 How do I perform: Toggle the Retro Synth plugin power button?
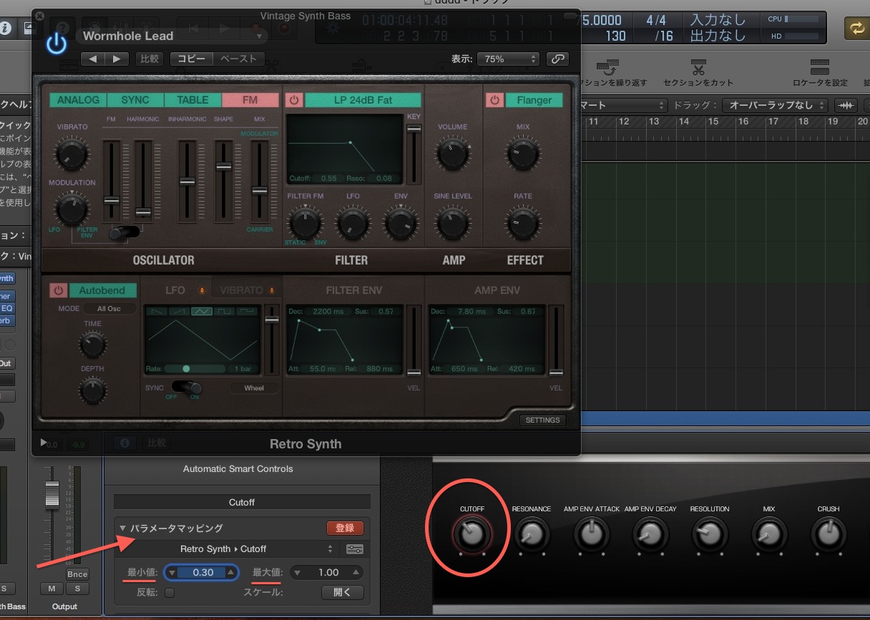tap(57, 44)
